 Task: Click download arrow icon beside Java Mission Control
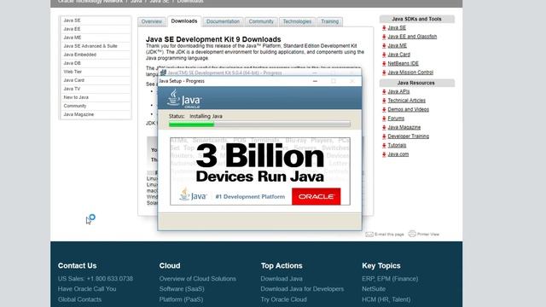(384, 72)
